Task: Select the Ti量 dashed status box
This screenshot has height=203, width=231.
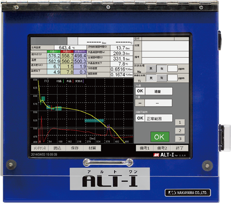Action: pyautogui.click(x=140, y=103)
